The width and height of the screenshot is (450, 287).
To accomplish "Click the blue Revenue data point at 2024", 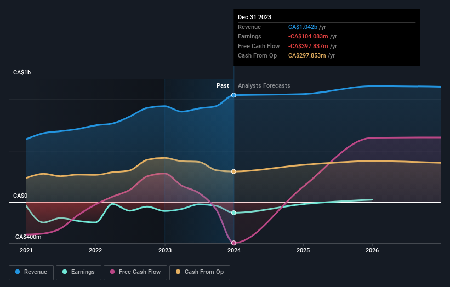I will tap(233, 95).
